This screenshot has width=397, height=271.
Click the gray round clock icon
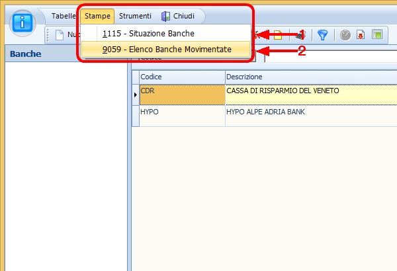[x=345, y=35]
